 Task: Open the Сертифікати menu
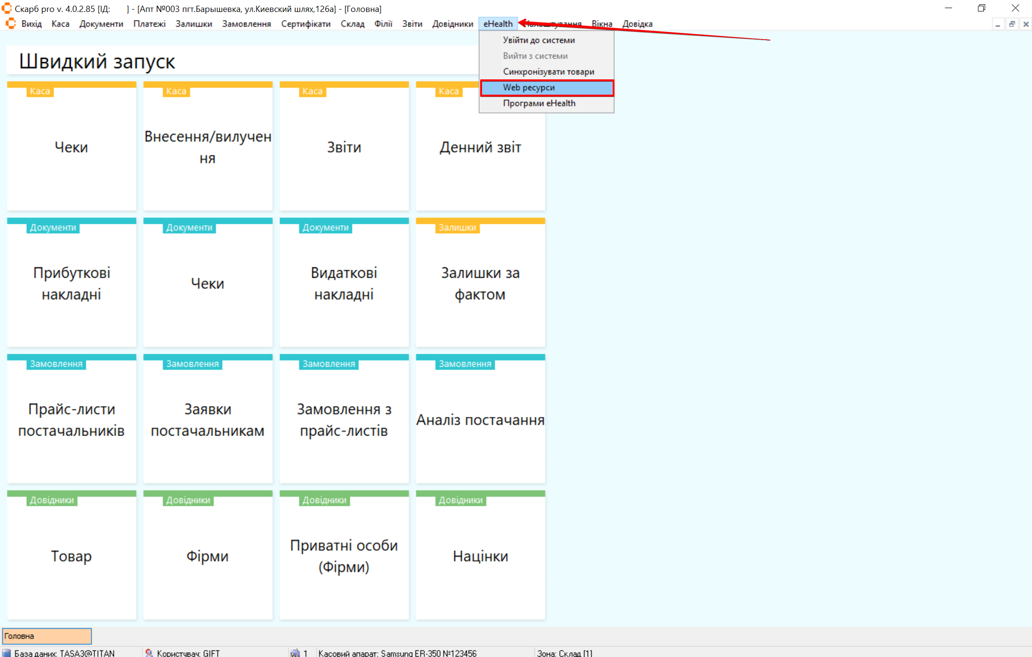point(306,24)
